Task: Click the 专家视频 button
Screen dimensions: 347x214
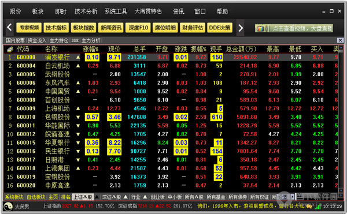Action: (29, 28)
